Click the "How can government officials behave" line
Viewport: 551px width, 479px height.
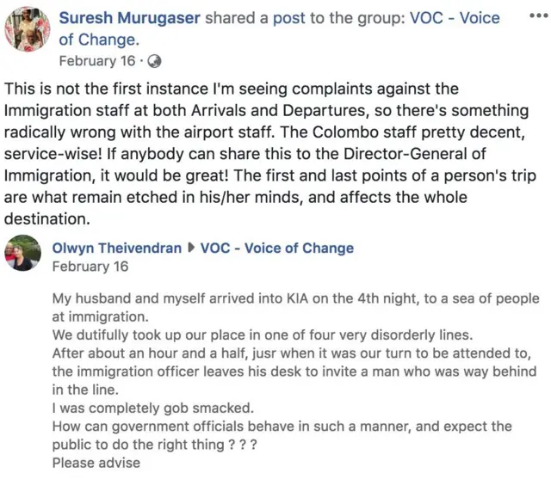pos(282,427)
